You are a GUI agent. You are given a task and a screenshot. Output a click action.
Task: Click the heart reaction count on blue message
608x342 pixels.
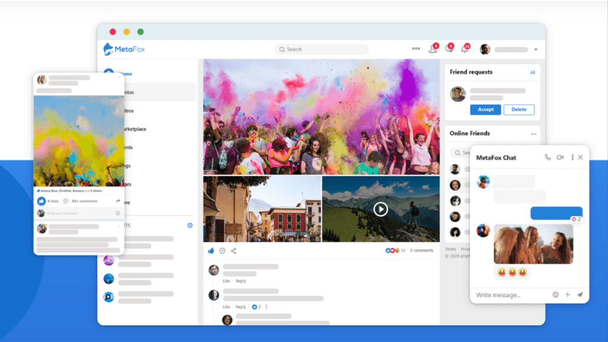click(576, 220)
